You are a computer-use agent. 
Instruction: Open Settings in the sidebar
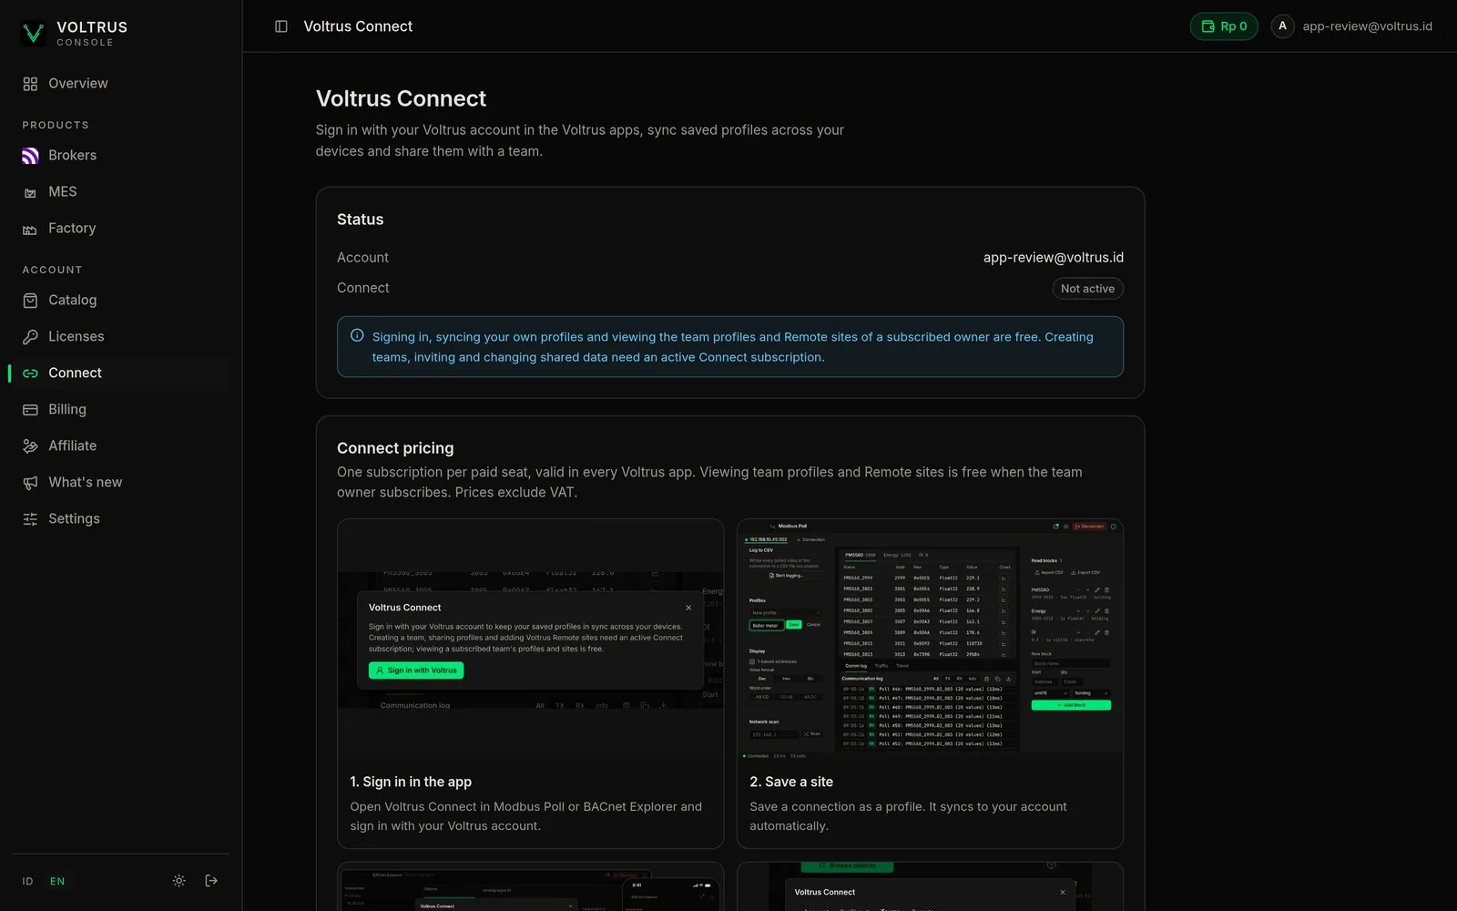120,519
